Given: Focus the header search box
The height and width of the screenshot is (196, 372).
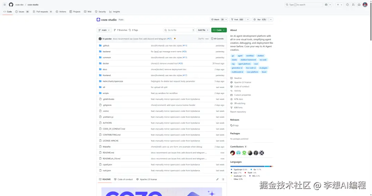Looking at the screenshot, I should [x=304, y=4].
